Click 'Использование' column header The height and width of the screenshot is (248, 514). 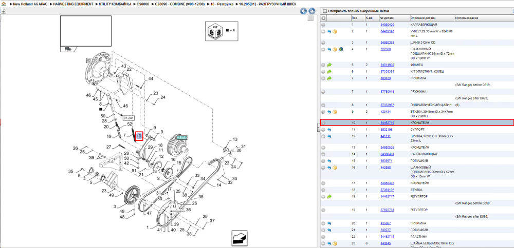click(x=484, y=18)
